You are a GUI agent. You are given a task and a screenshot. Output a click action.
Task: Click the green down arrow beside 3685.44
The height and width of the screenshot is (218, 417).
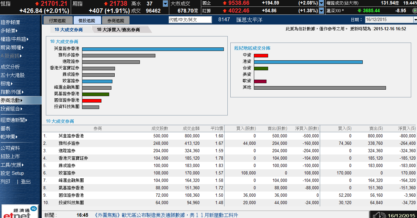(359, 11)
